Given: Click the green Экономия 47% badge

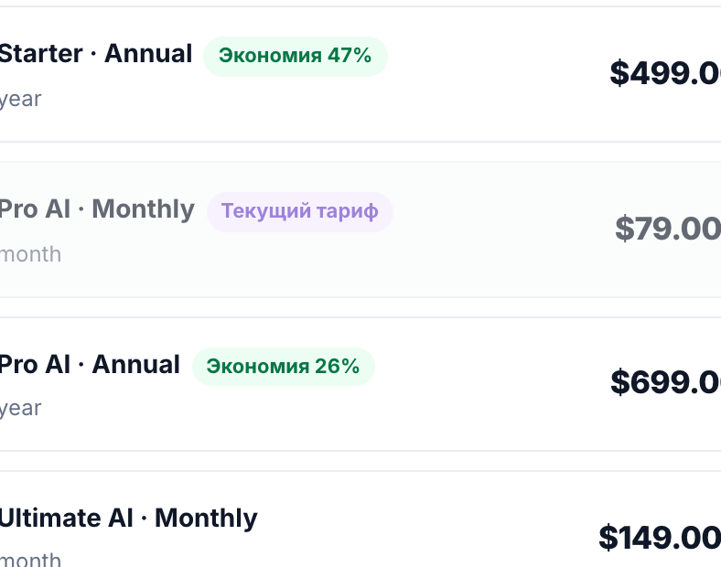Looking at the screenshot, I should [296, 56].
